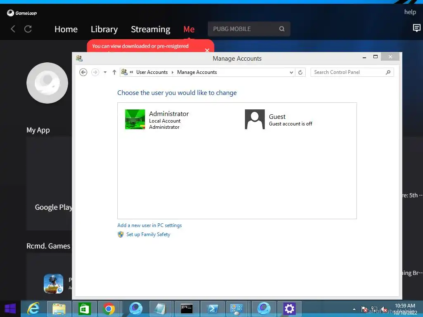Refresh the GameLoop page
This screenshot has width=423, height=317.
tap(28, 29)
